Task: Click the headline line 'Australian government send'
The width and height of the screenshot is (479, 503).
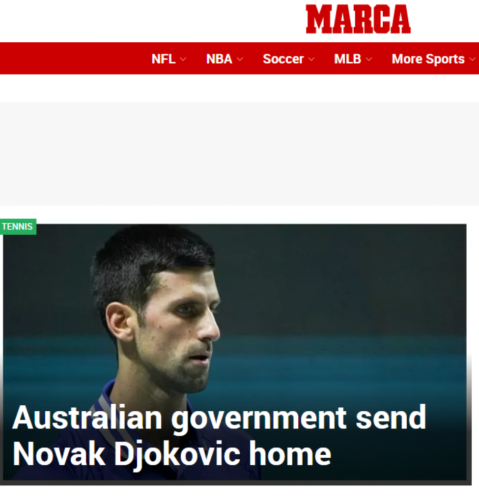Action: pos(219,418)
